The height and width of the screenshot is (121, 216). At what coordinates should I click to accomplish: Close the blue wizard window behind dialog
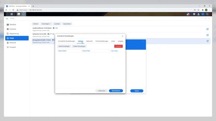click(x=143, y=42)
